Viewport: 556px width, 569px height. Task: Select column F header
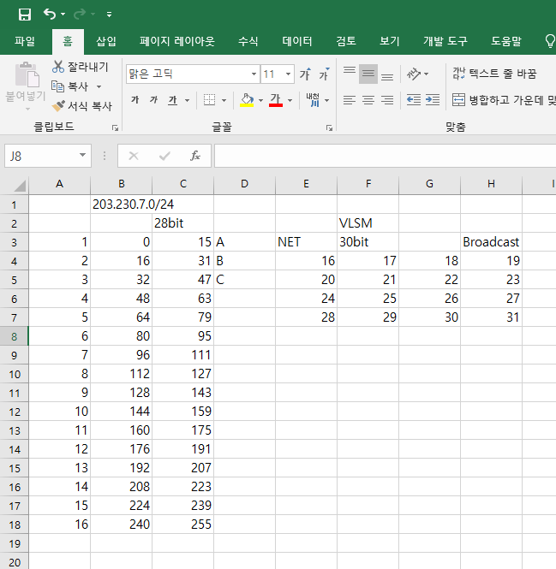pyautogui.click(x=368, y=184)
